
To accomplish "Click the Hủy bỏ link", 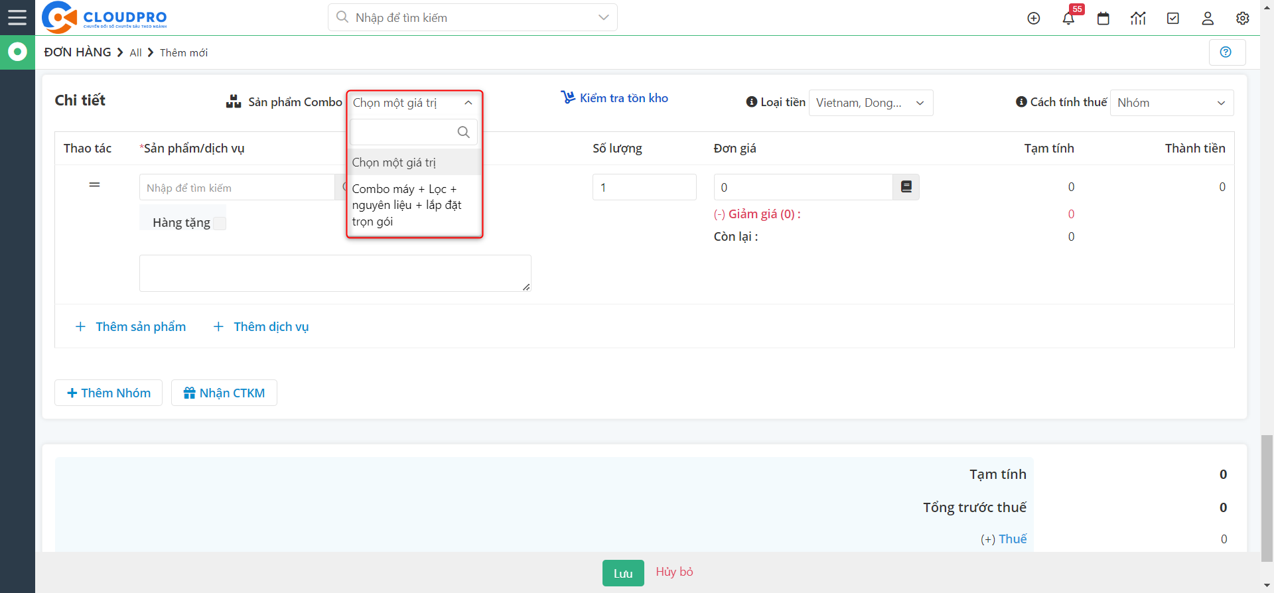I will pos(674,572).
